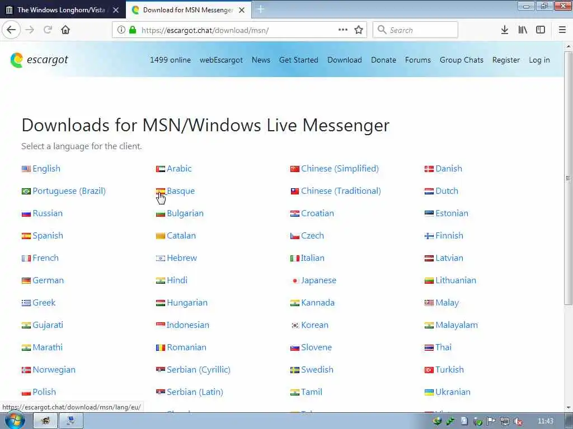Click the browser Search box
Image resolution: width=573 pixels, height=429 pixels.
click(x=416, y=30)
